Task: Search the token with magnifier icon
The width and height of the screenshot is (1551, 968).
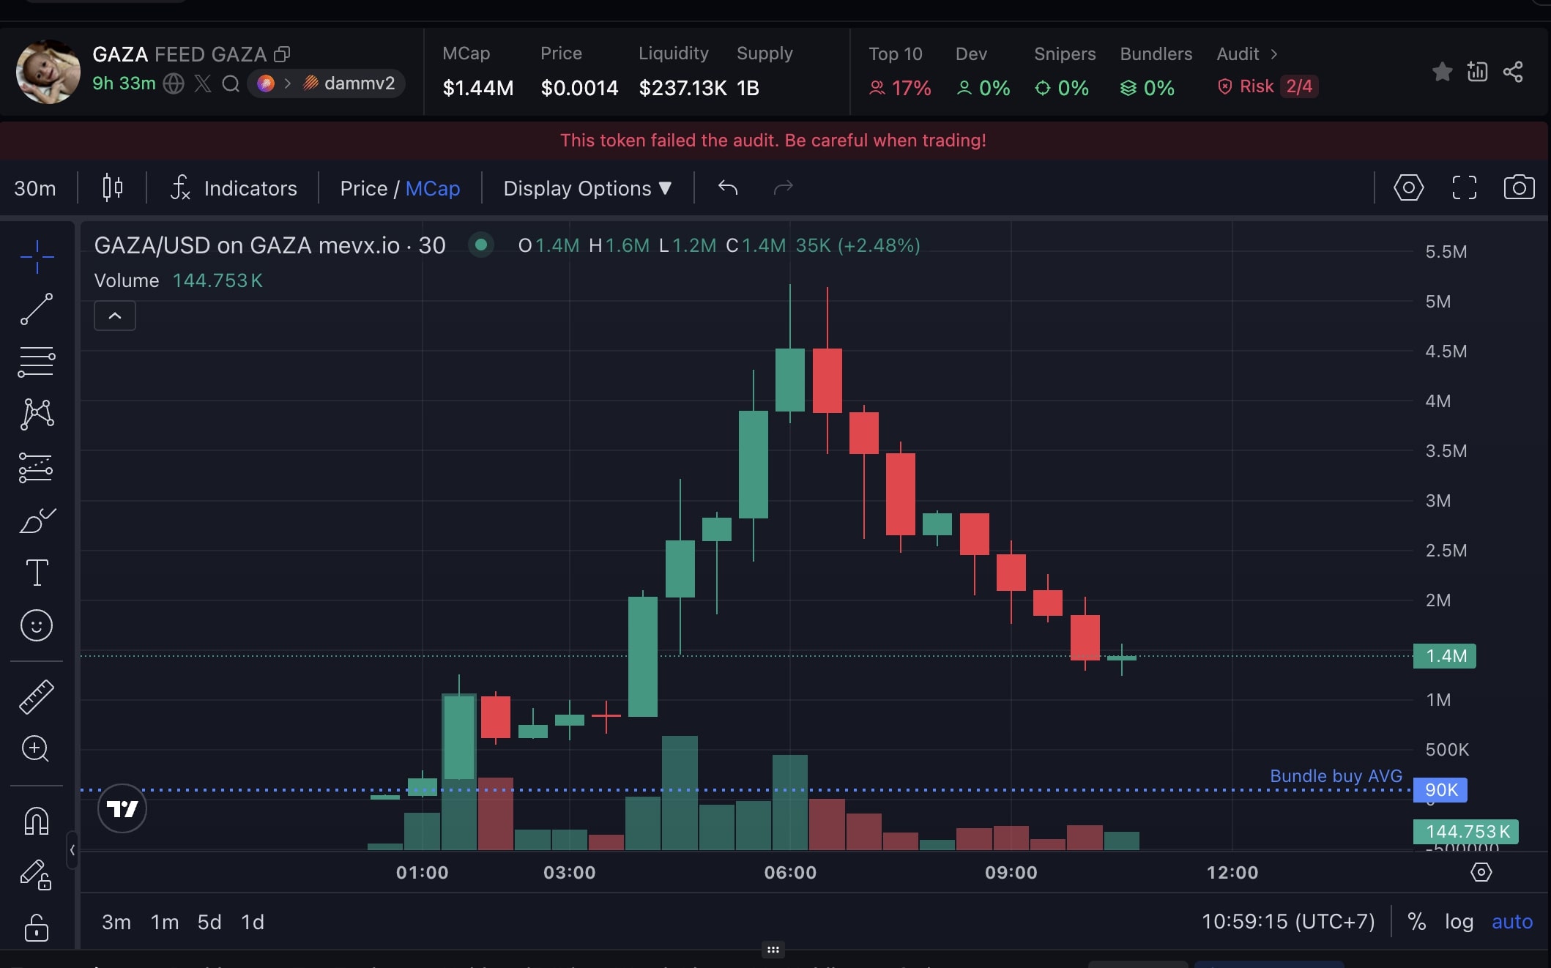Action: [x=231, y=83]
